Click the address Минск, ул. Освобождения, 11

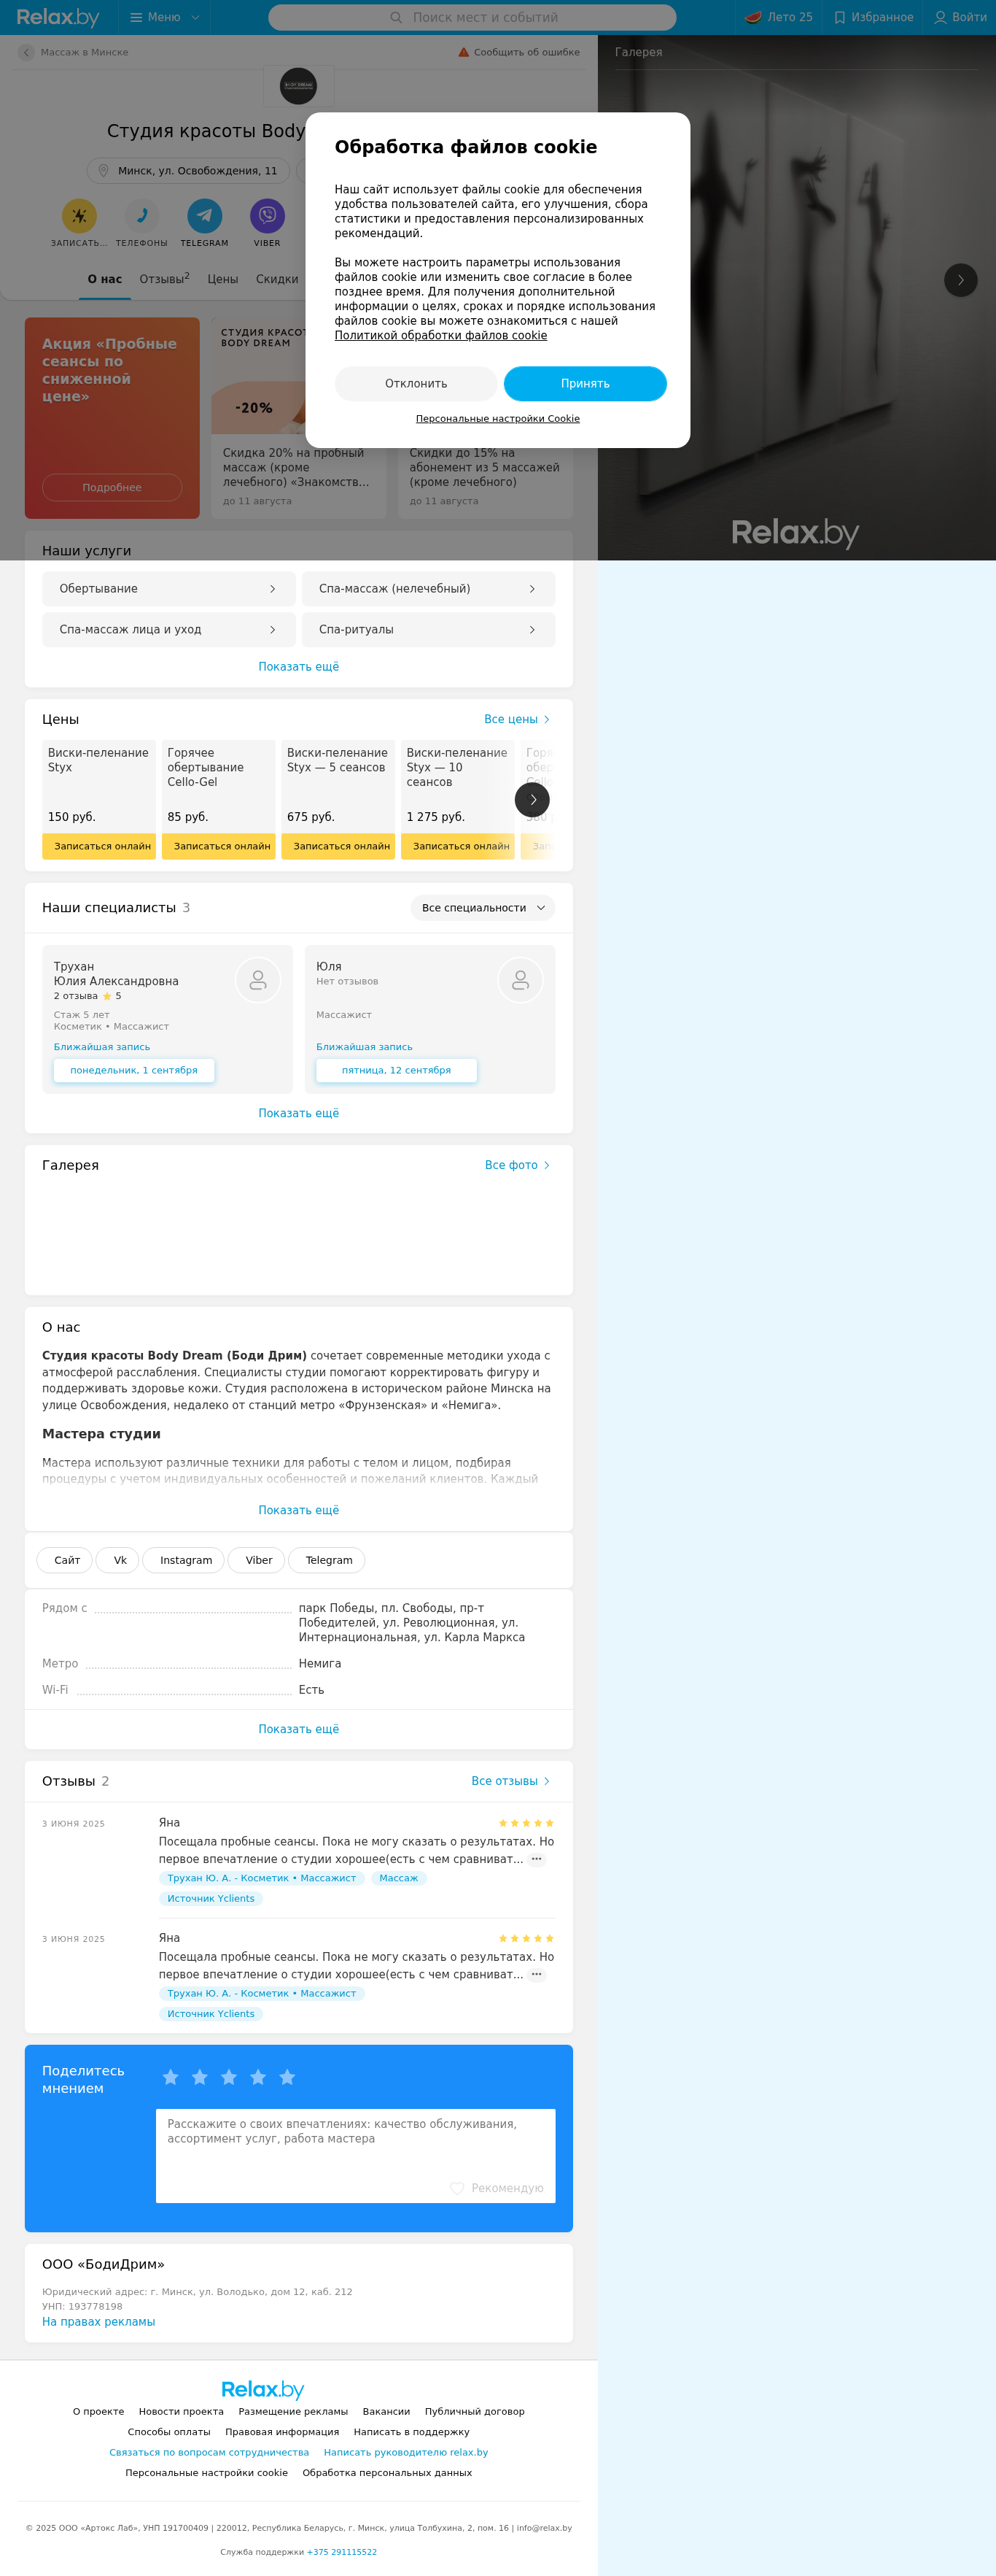pyautogui.click(x=188, y=171)
